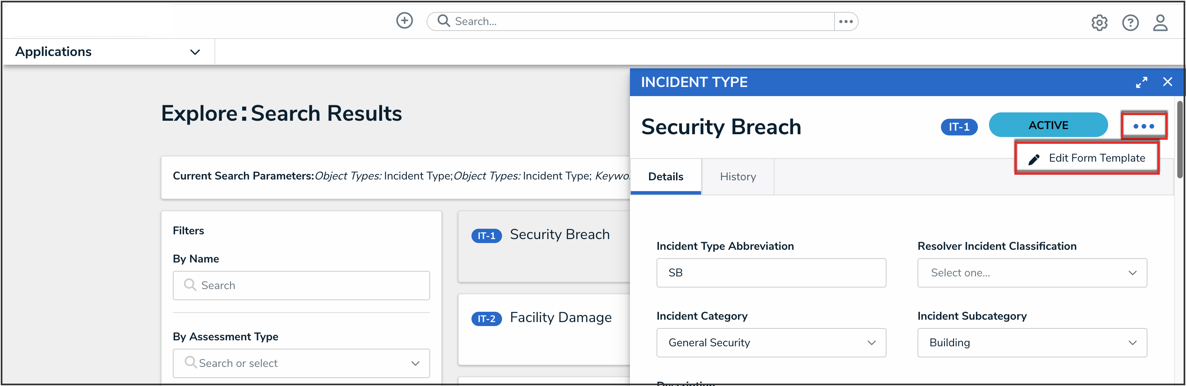
Task: Click the By Name search field
Action: pyautogui.click(x=301, y=286)
